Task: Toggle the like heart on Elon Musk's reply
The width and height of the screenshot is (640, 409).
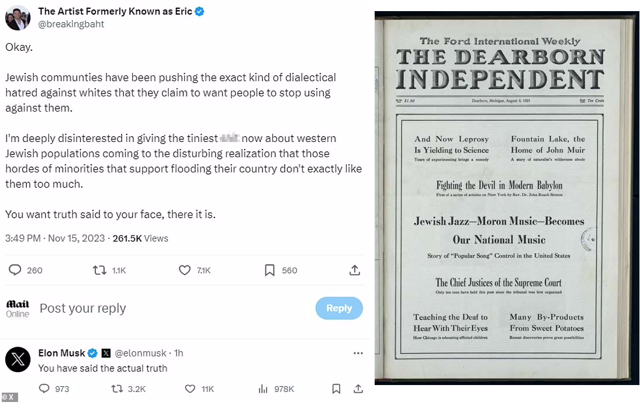Action: [190, 389]
